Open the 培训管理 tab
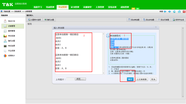Viewport: 186px width, 104px height. (50, 7)
